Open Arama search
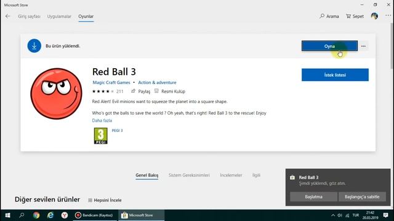 (329, 17)
